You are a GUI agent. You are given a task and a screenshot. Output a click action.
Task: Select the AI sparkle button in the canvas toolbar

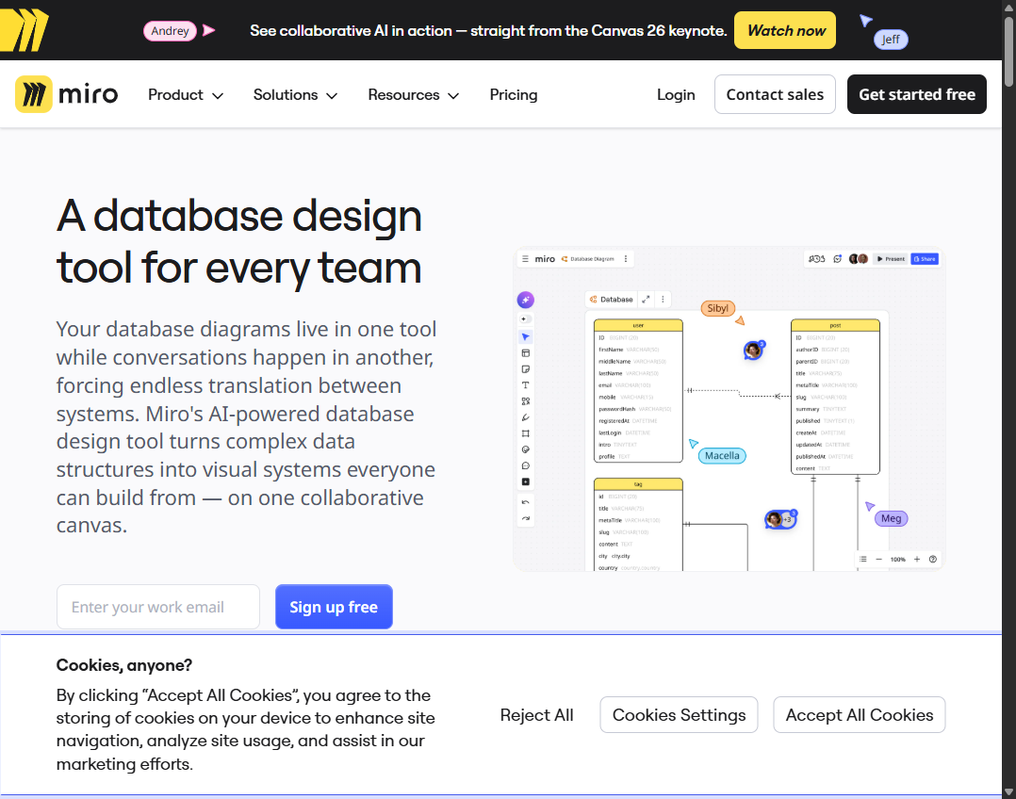(526, 300)
